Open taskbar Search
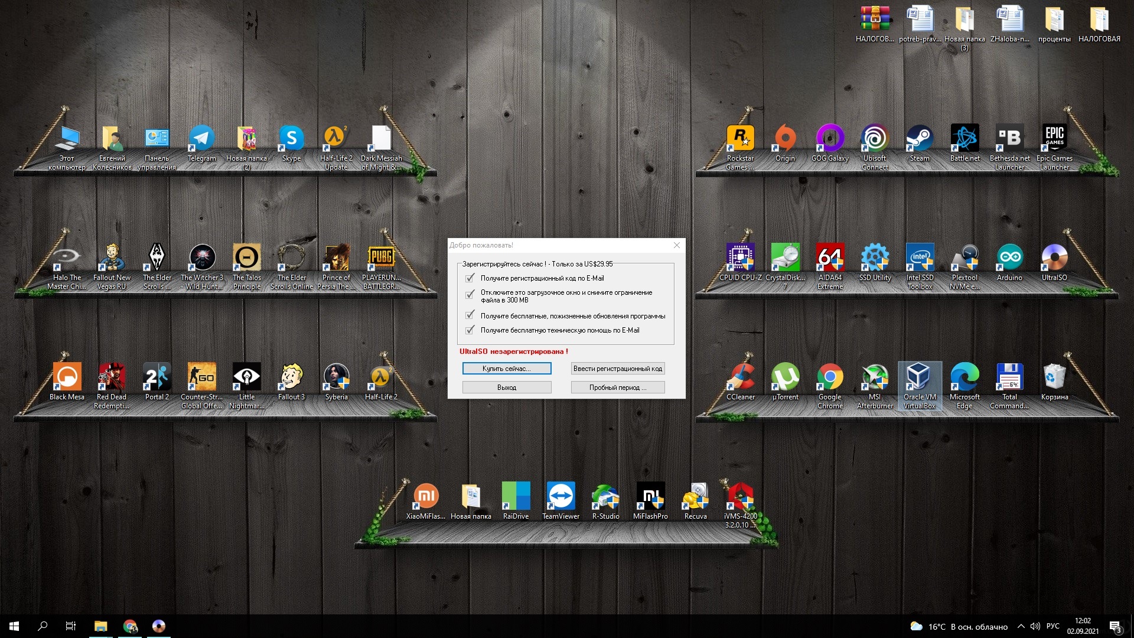Viewport: 1134px width, 638px height. click(43, 626)
